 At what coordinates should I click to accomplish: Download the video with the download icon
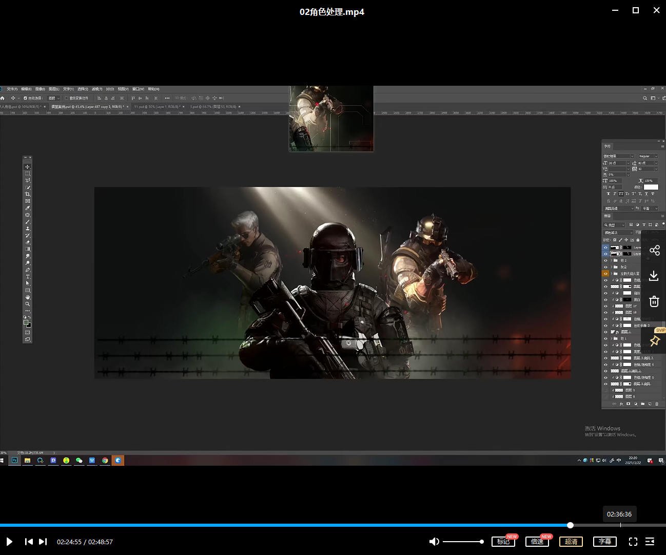coord(654,276)
